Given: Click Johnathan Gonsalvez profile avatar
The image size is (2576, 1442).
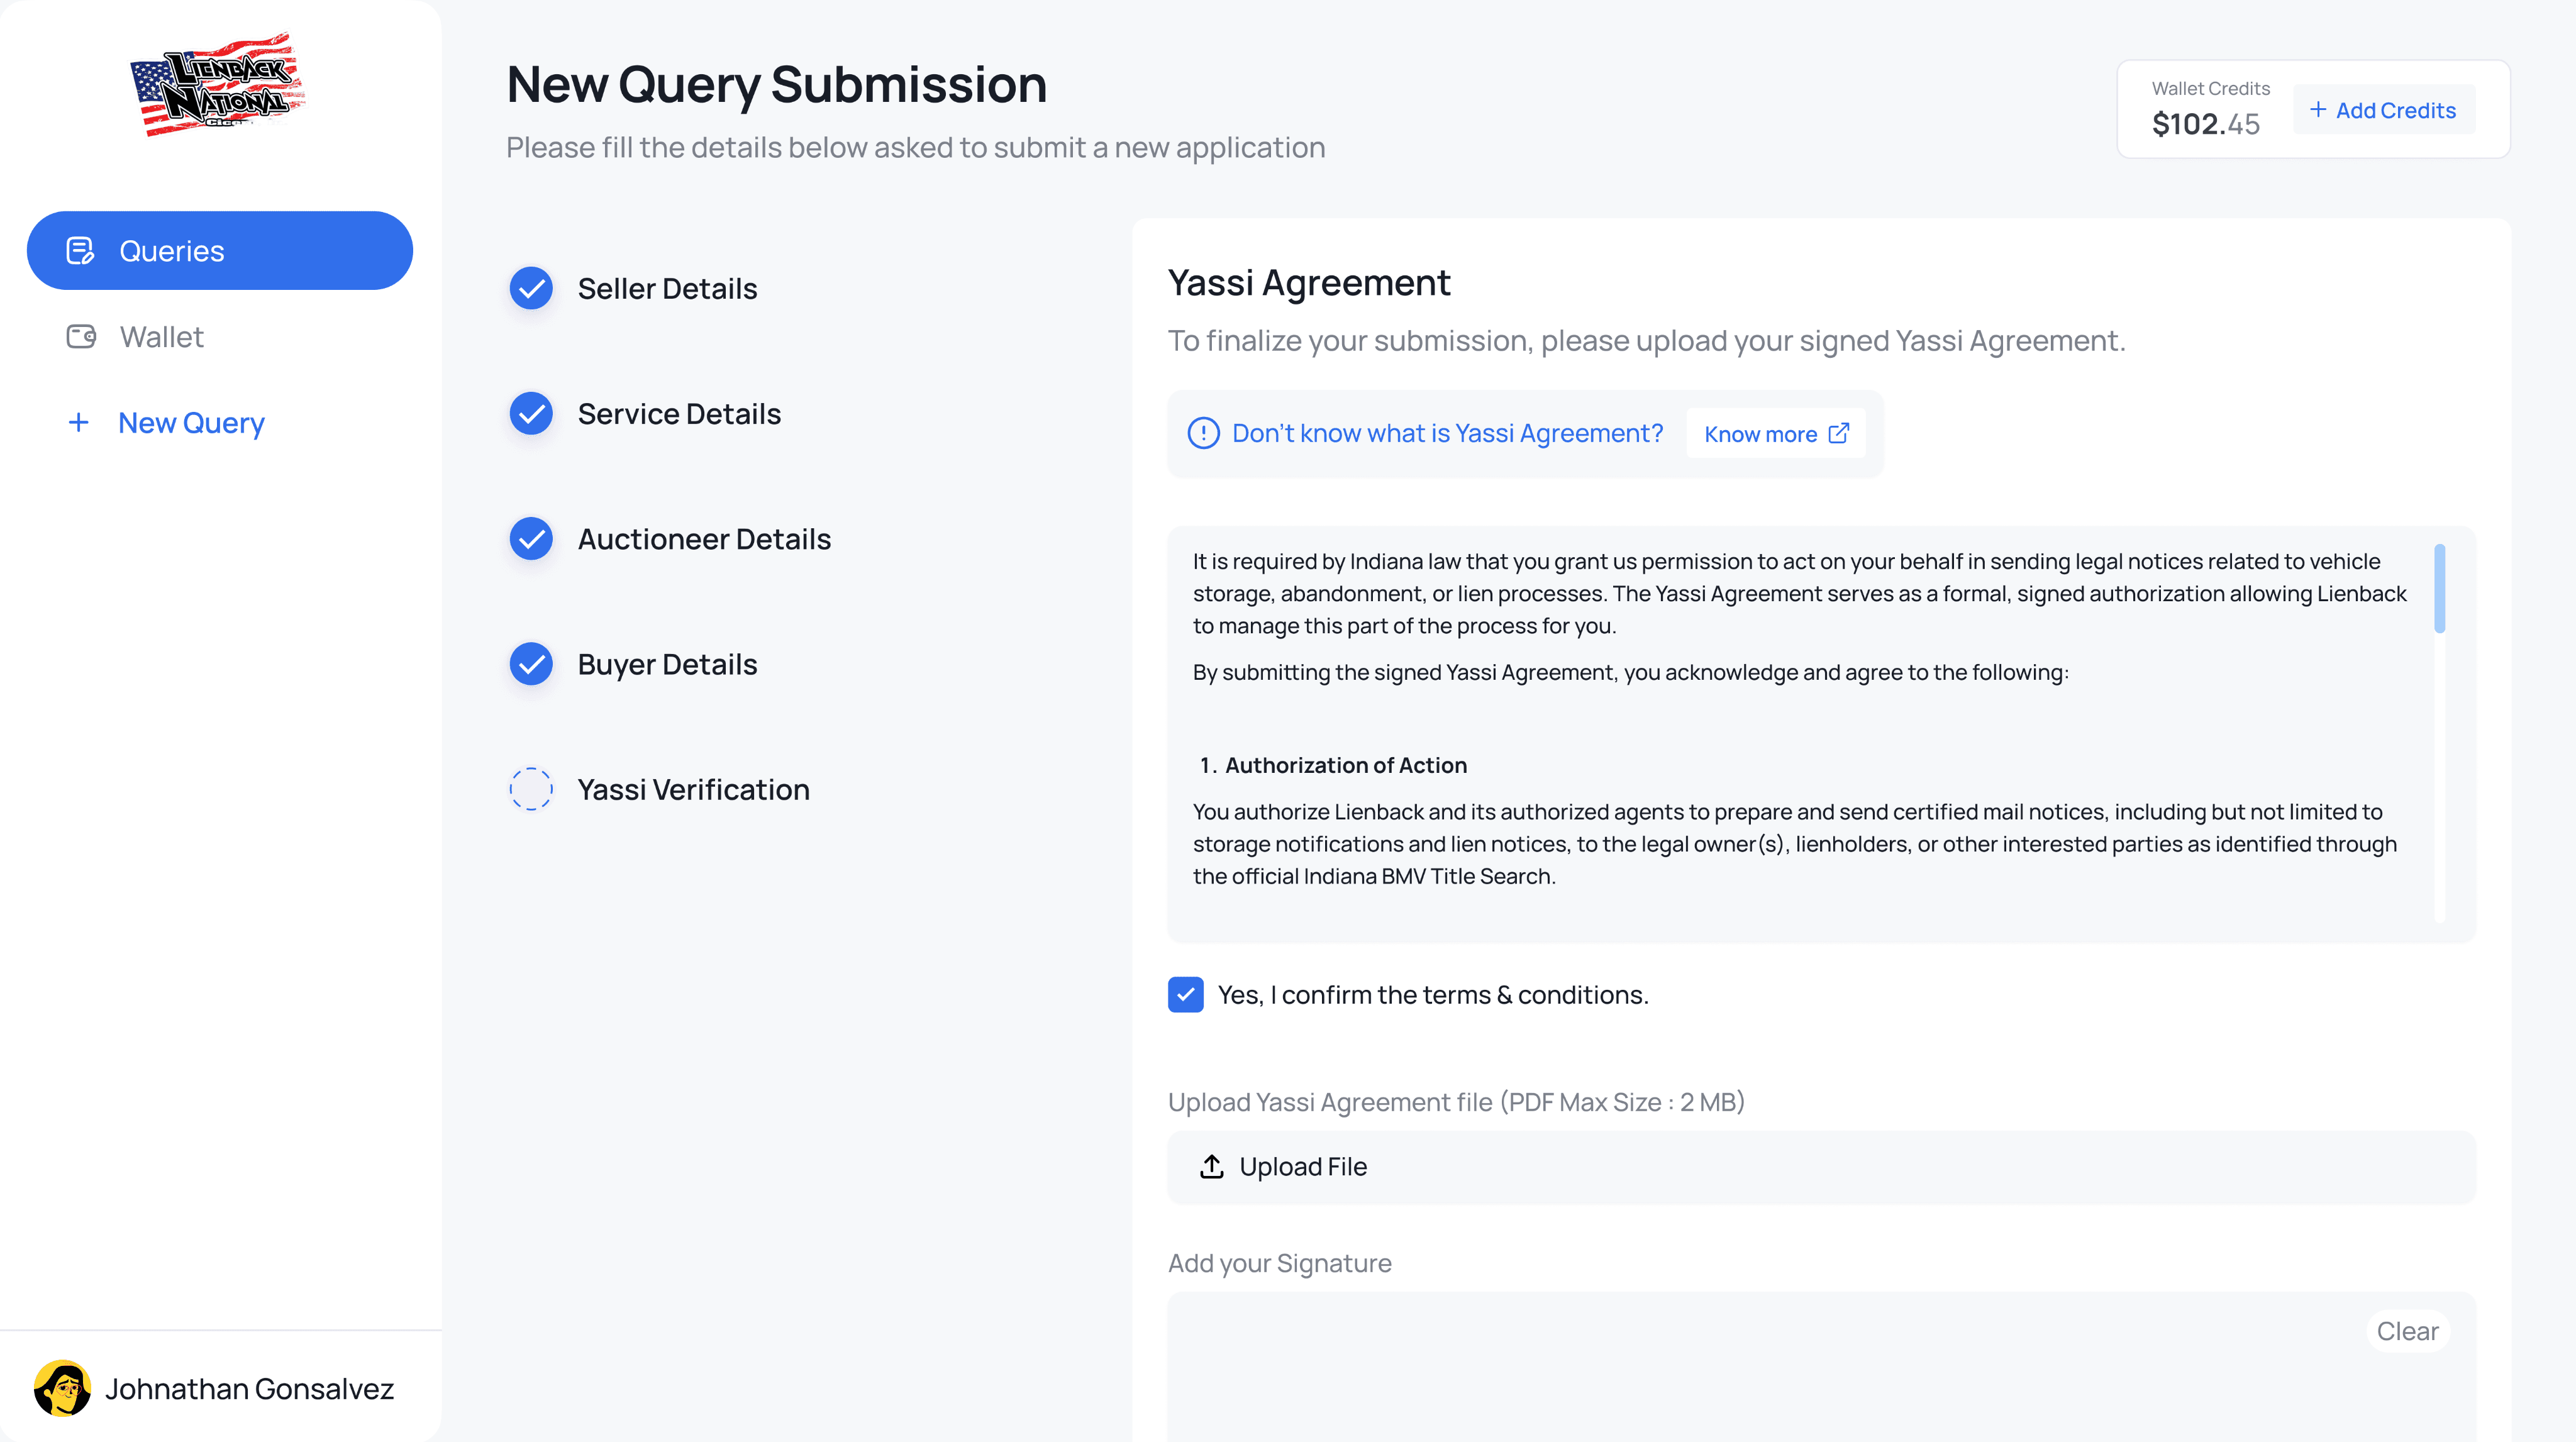Looking at the screenshot, I should [62, 1388].
